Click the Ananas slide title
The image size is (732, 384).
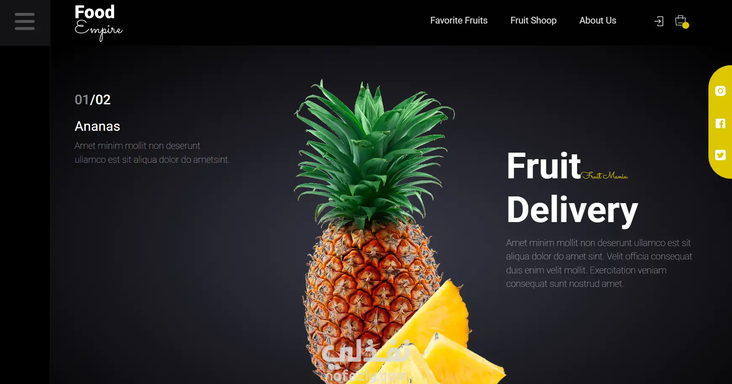point(97,126)
